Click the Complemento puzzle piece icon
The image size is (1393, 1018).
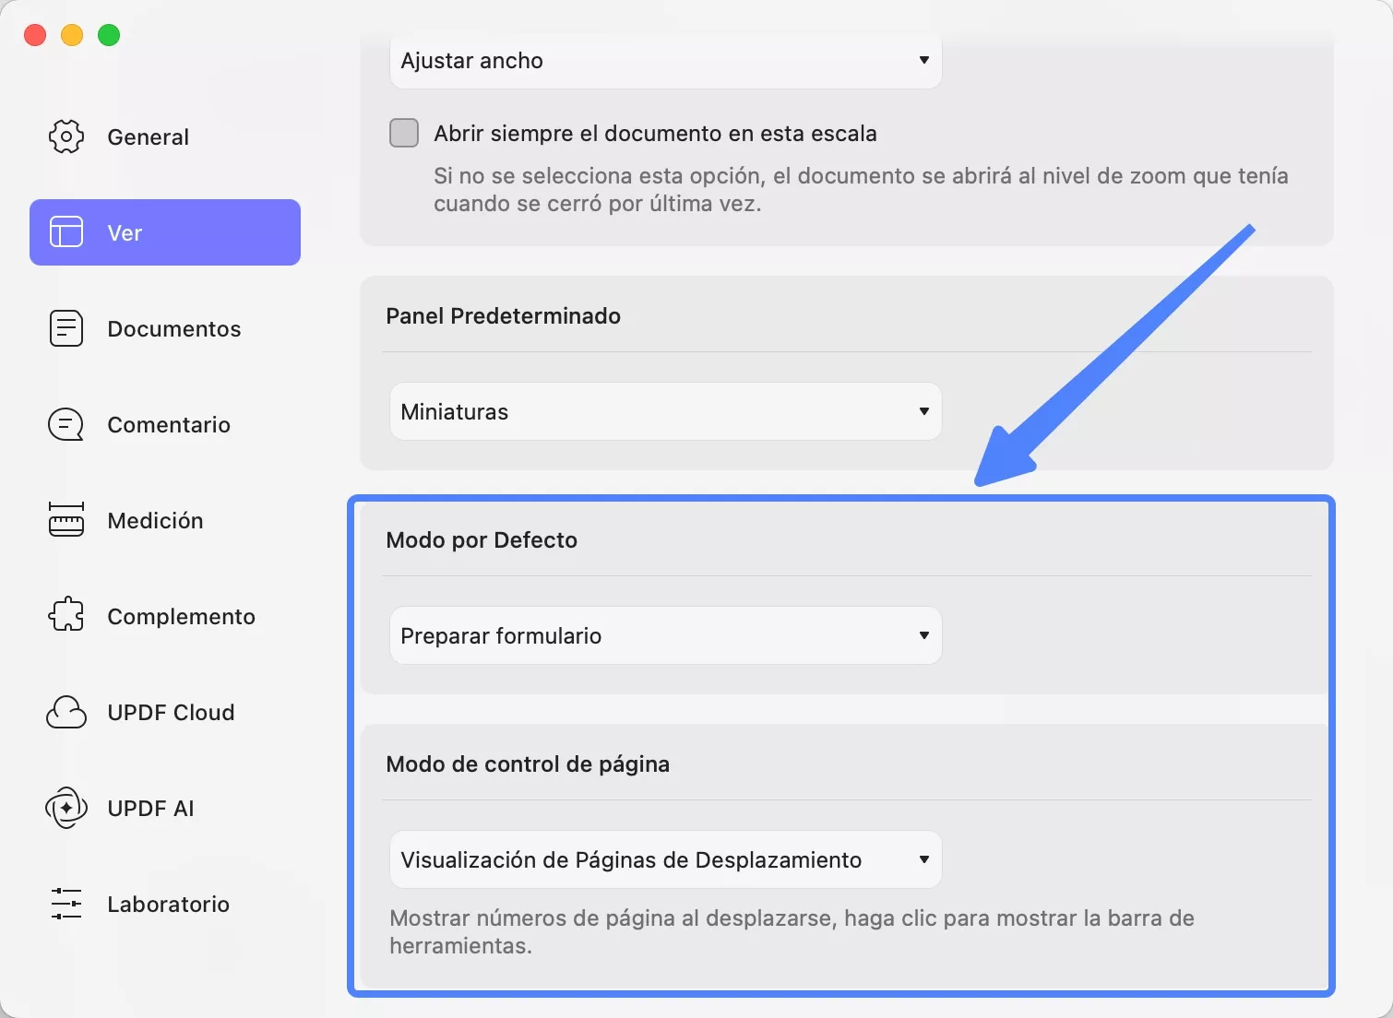pyautogui.click(x=66, y=616)
